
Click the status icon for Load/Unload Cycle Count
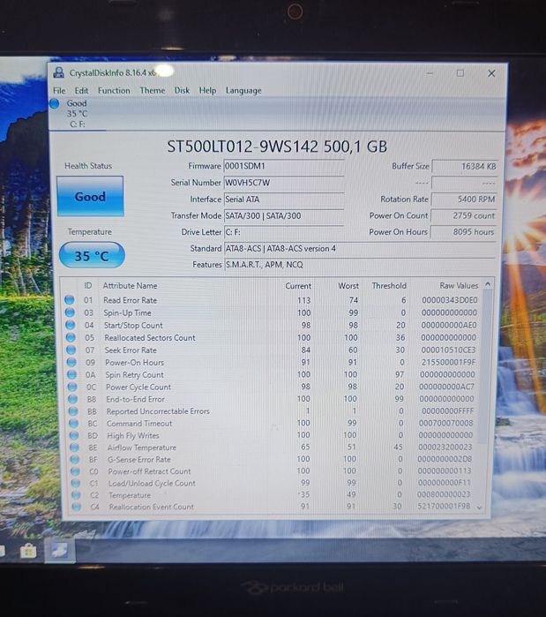click(76, 483)
